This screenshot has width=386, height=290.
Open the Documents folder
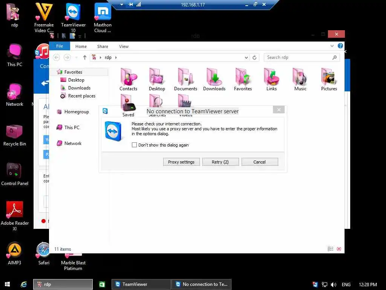pyautogui.click(x=185, y=79)
